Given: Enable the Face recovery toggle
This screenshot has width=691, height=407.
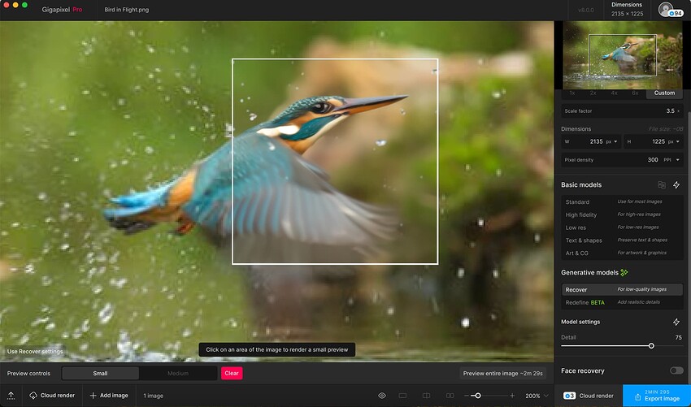Looking at the screenshot, I should pyautogui.click(x=676, y=370).
